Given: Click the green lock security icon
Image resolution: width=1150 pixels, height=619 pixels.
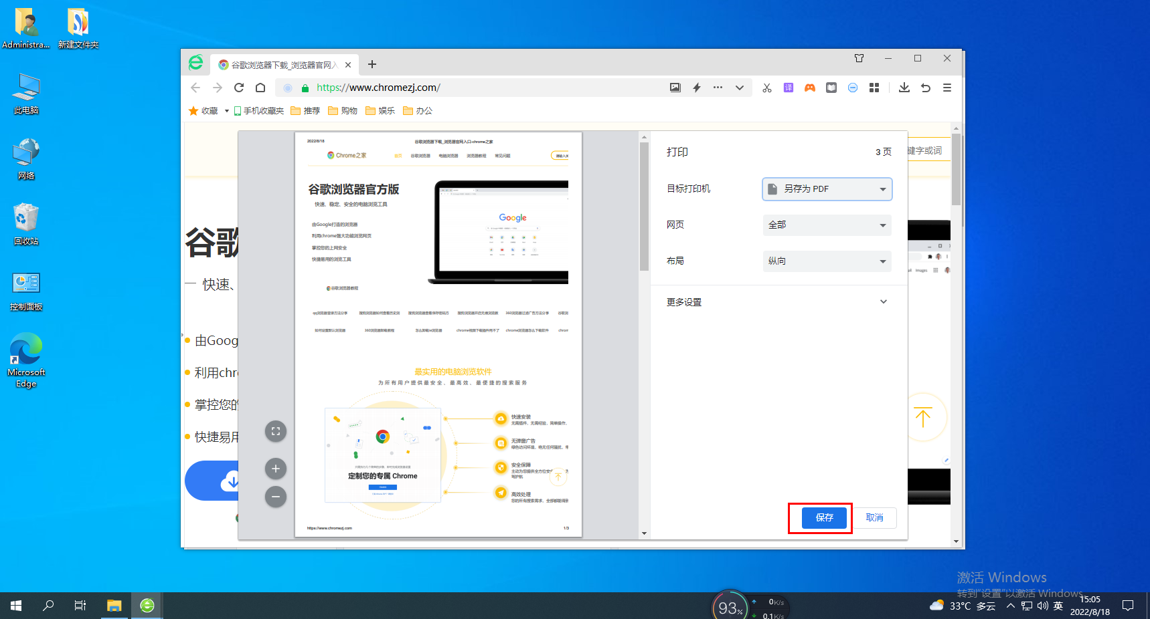Looking at the screenshot, I should 305,88.
